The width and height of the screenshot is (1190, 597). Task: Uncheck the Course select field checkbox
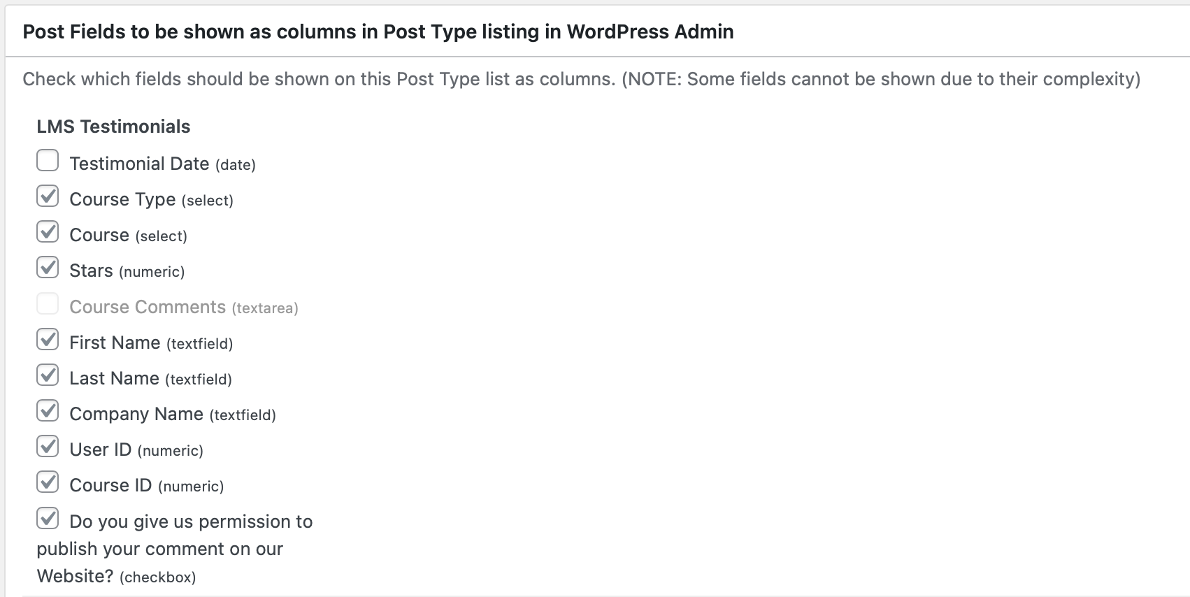coord(48,231)
